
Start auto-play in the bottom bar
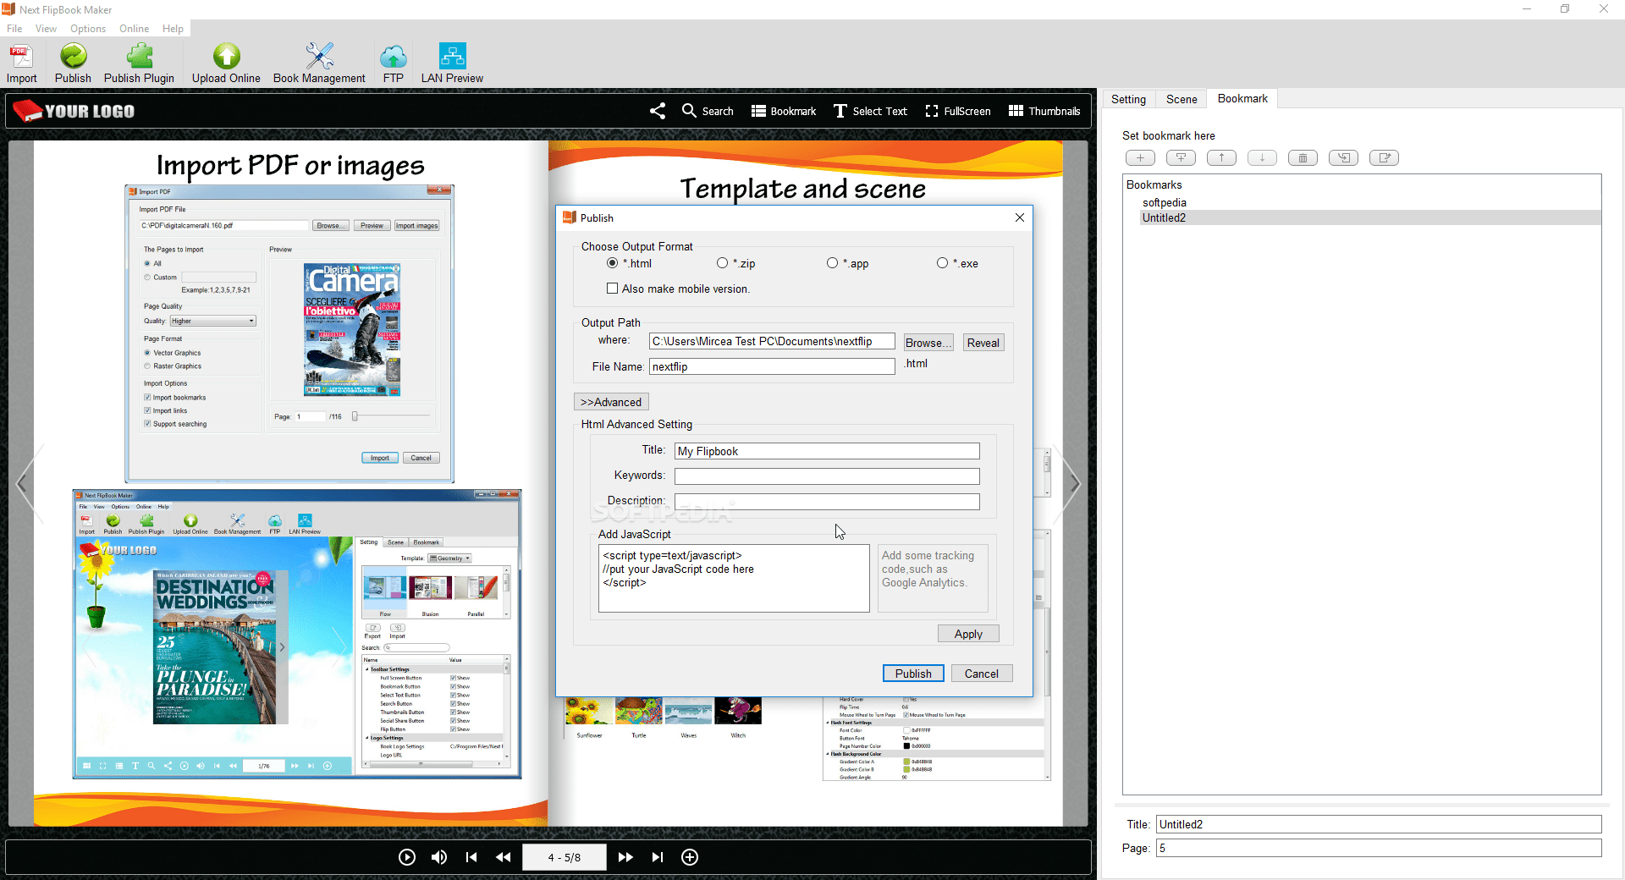(407, 857)
